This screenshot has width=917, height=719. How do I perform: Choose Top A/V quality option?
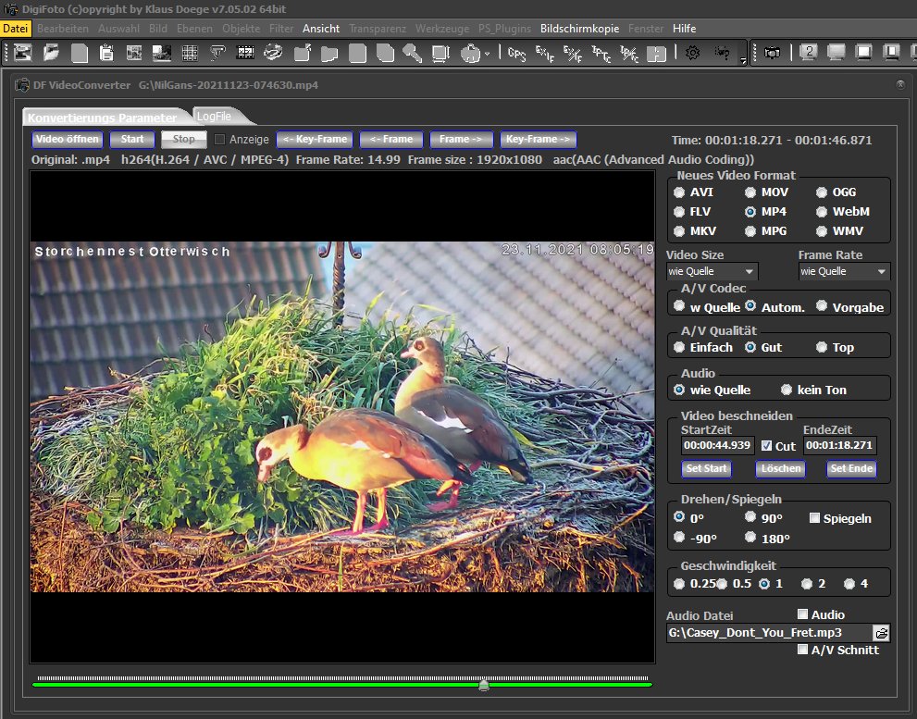pyautogui.click(x=822, y=348)
